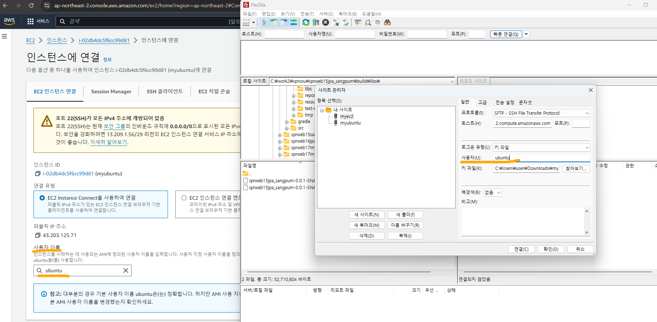The image size is (657, 322).
Task: Open directory listing filters icon
Action: coord(358,23)
